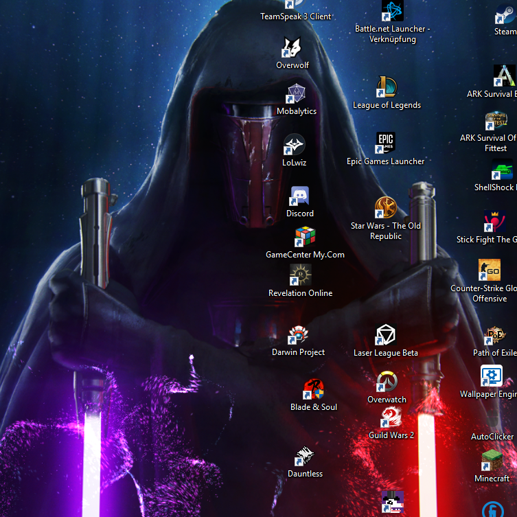Select the Stick Fight The Game icon
Viewport: 517px width, 517px height.
(494, 221)
